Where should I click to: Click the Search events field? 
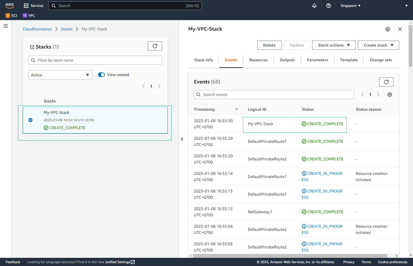(274, 95)
